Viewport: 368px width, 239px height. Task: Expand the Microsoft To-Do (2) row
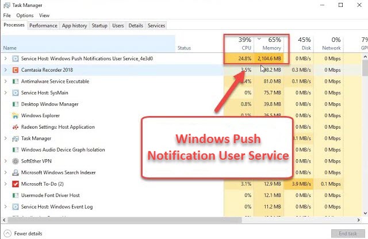[x=6, y=184]
